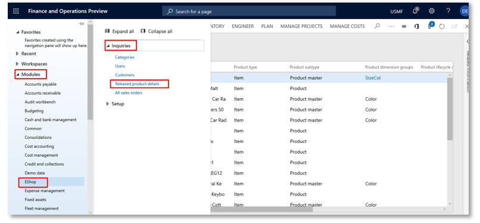480x223 pixels.
Task: Select the Expense management module
Action: coord(45,191)
